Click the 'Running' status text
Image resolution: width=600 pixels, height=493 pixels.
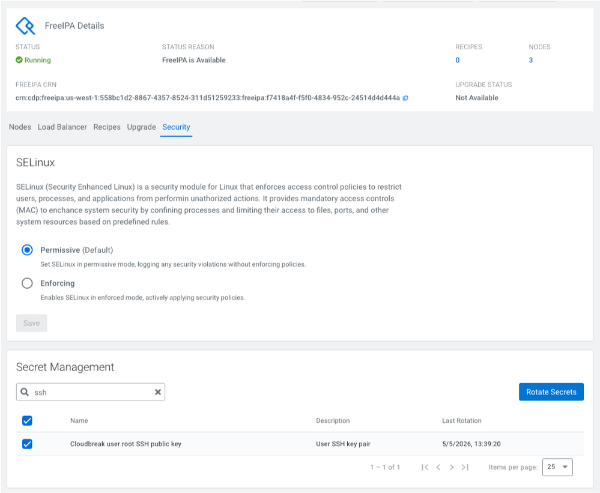tap(37, 60)
